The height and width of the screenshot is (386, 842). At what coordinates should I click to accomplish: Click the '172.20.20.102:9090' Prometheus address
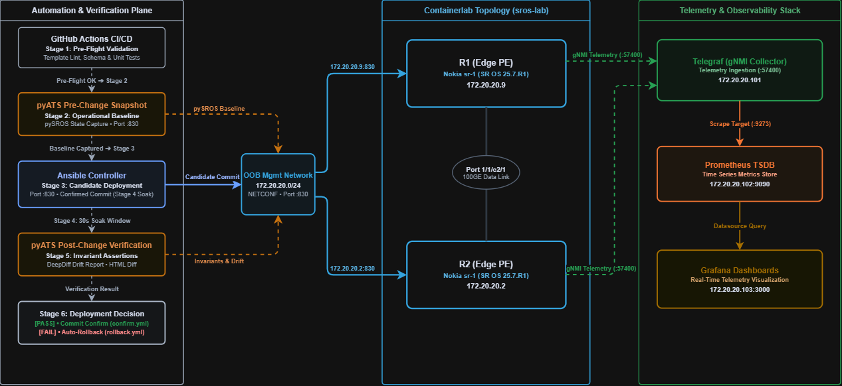(x=740, y=183)
